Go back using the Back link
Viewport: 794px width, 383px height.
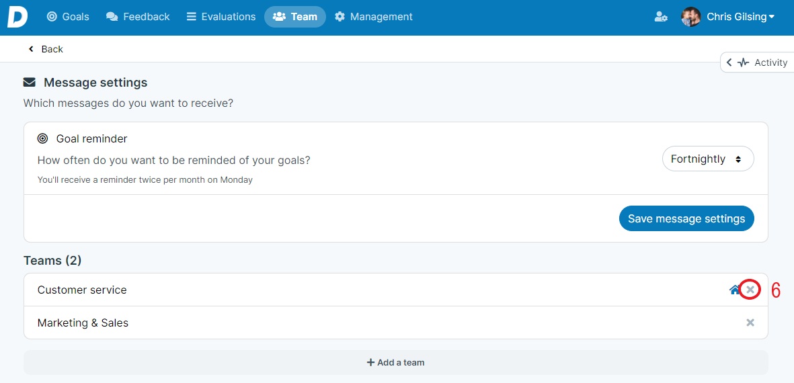pyautogui.click(x=46, y=49)
